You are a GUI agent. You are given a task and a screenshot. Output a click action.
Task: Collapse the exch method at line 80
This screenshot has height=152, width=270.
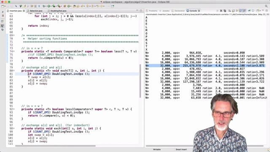[x=14, y=71]
